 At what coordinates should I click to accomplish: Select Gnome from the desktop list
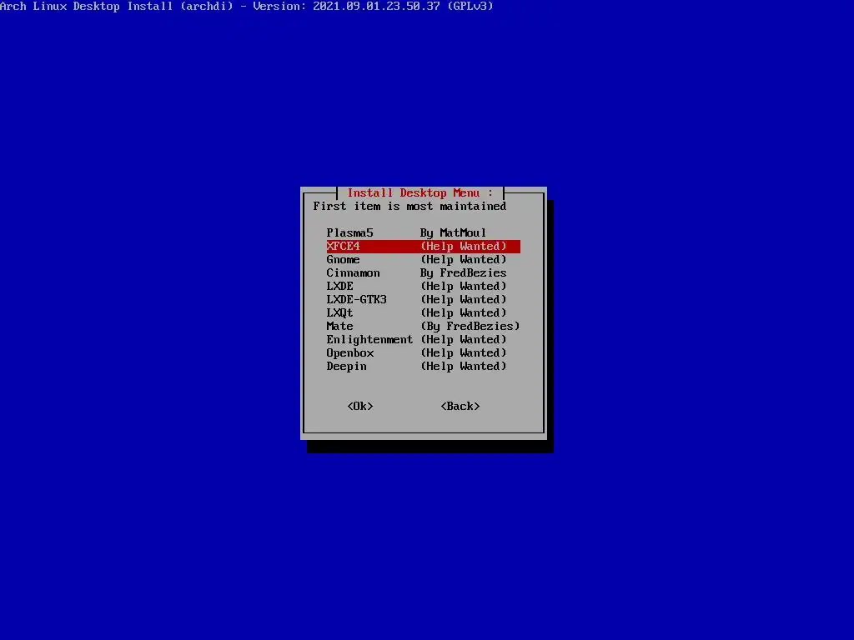click(423, 260)
